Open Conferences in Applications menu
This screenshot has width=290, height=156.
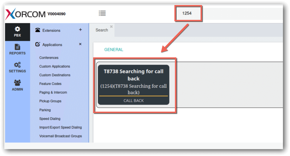coord(49,58)
